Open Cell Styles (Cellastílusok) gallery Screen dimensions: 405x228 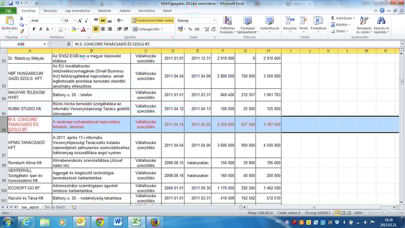[269, 25]
